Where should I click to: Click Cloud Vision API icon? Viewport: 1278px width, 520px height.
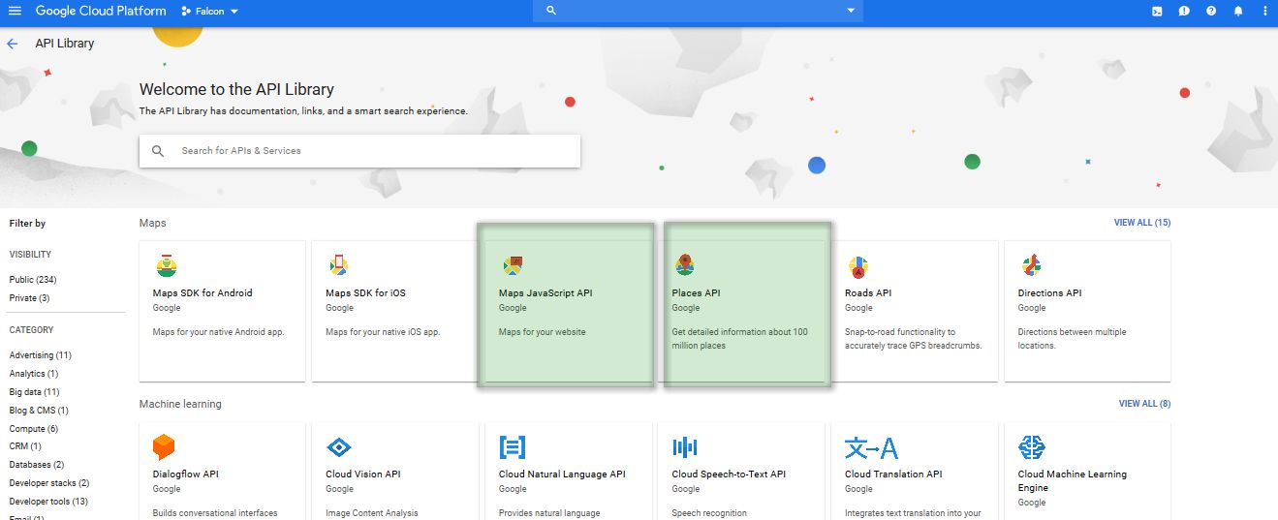pos(338,447)
